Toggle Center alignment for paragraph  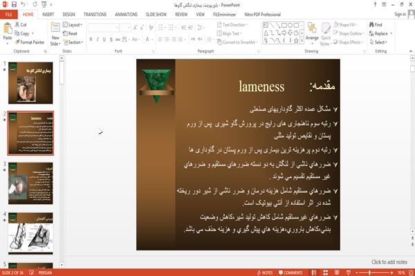coord(167,39)
